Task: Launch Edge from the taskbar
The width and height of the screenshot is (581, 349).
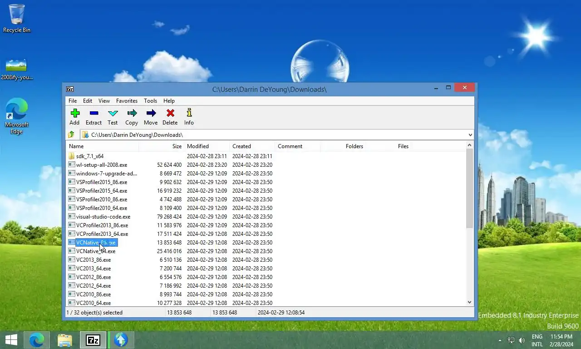Action: (x=37, y=340)
